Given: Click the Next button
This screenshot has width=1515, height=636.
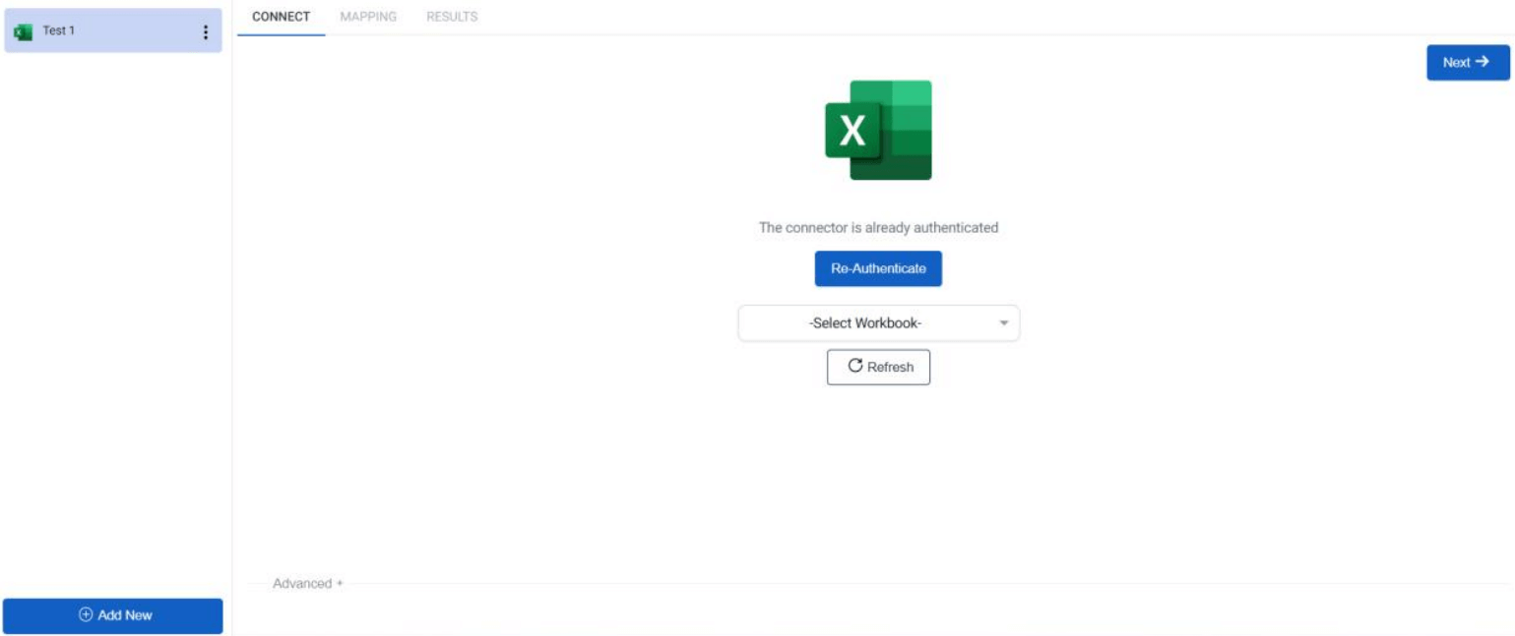Looking at the screenshot, I should 1467,61.
